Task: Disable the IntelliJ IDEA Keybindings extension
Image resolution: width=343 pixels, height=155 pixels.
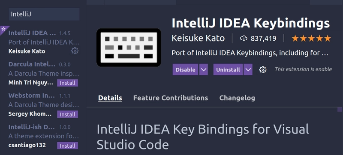Action: point(186,70)
